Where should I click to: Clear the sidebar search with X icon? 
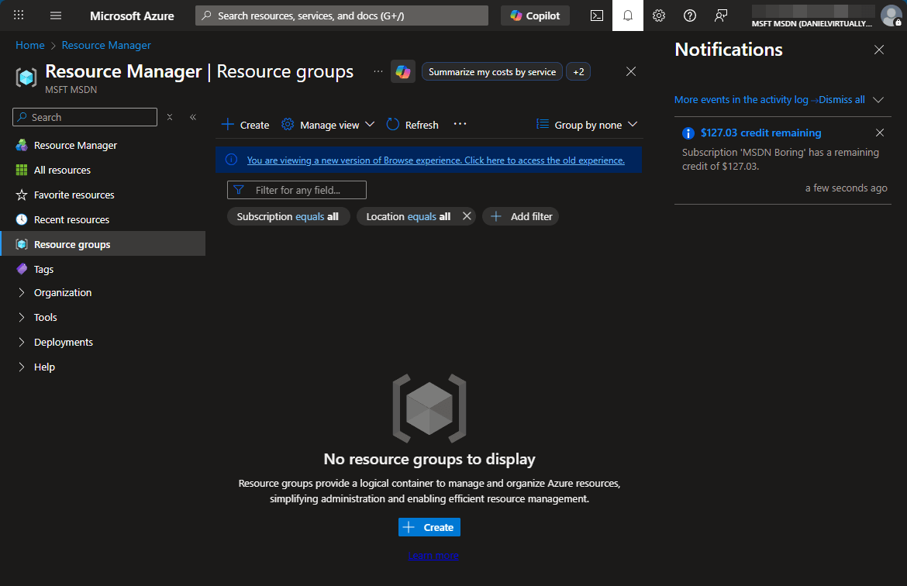point(170,117)
